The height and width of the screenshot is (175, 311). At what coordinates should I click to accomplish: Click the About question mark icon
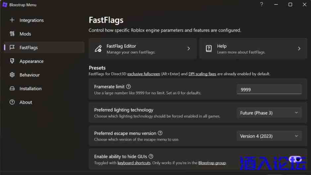[x=12, y=102]
